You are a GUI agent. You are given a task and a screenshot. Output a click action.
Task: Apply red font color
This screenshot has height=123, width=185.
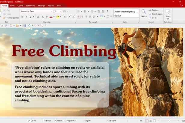[51, 17]
